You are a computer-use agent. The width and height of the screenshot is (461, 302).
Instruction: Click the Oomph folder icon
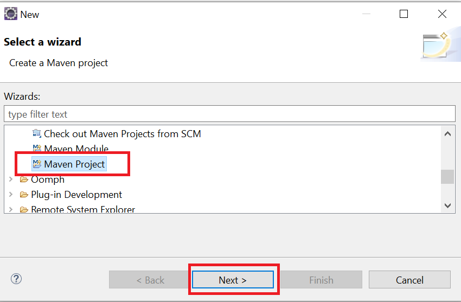pyautogui.click(x=24, y=179)
